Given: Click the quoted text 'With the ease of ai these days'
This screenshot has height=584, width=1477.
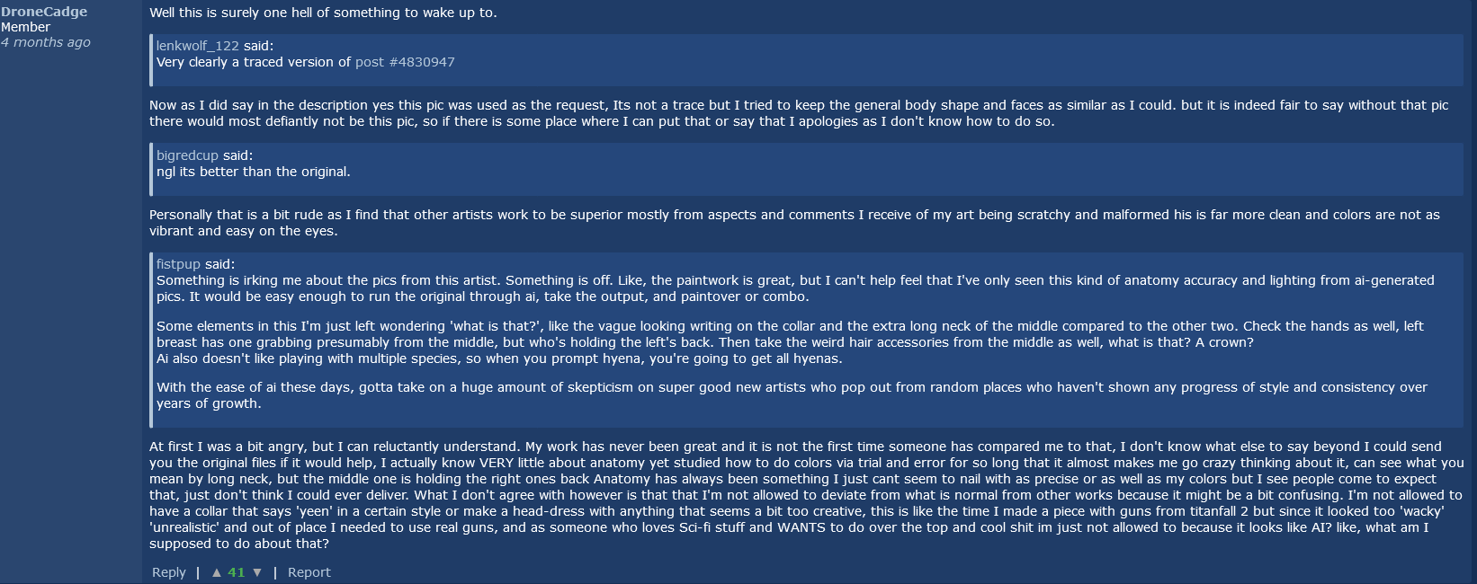Looking at the screenshot, I should pos(792,395).
